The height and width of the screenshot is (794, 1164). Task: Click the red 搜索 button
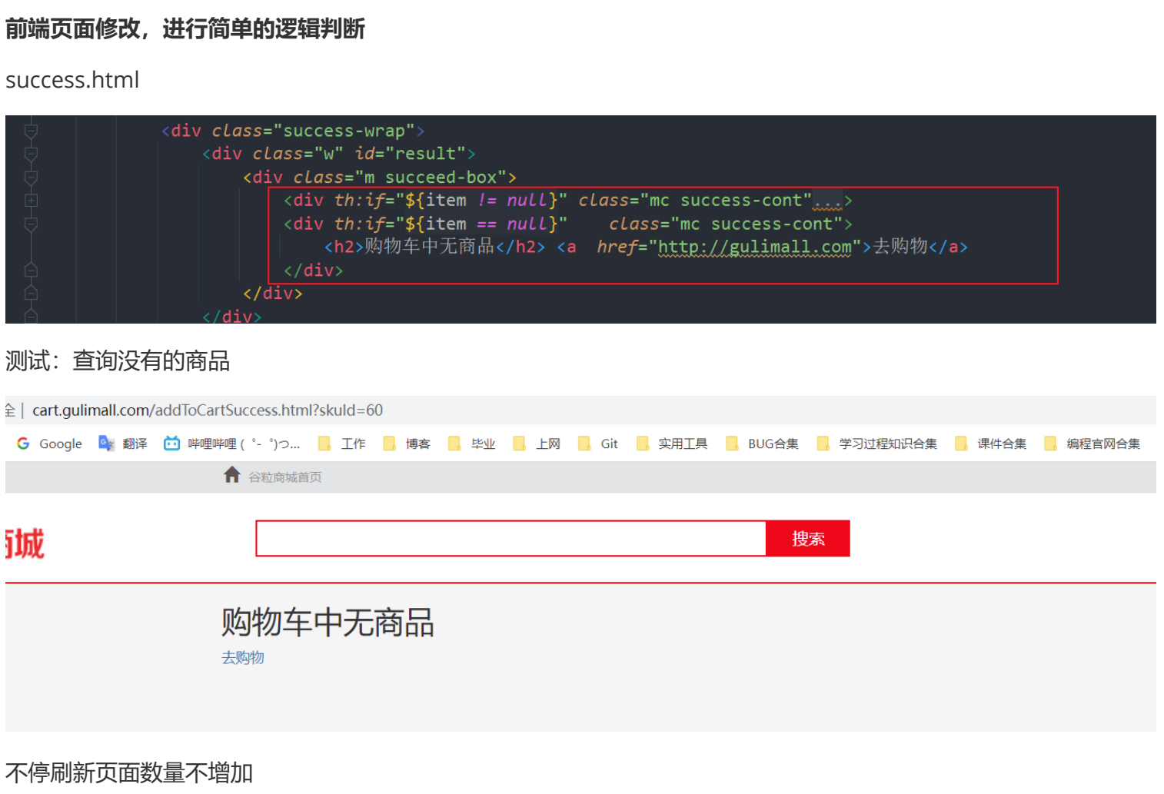pos(808,538)
